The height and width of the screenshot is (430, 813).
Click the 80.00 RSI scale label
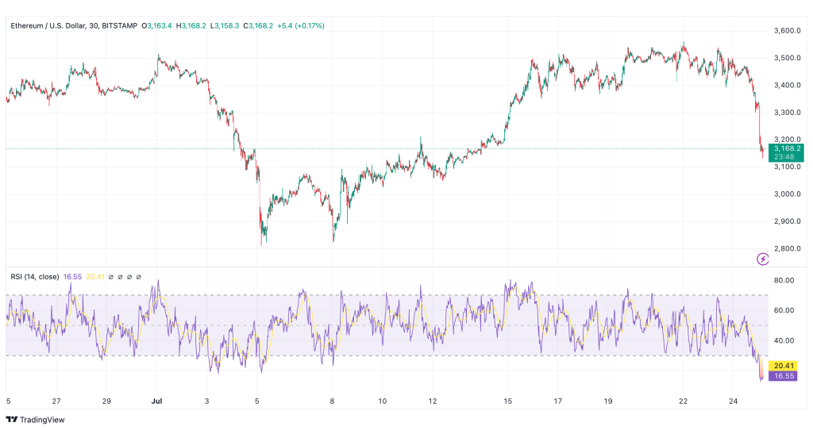pyautogui.click(x=784, y=280)
